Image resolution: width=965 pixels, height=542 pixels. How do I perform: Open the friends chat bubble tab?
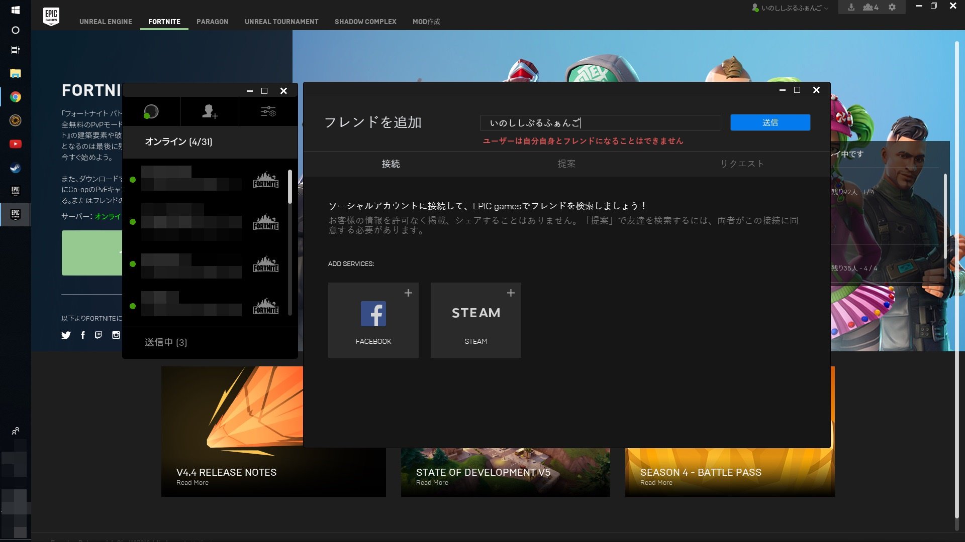pos(151,111)
